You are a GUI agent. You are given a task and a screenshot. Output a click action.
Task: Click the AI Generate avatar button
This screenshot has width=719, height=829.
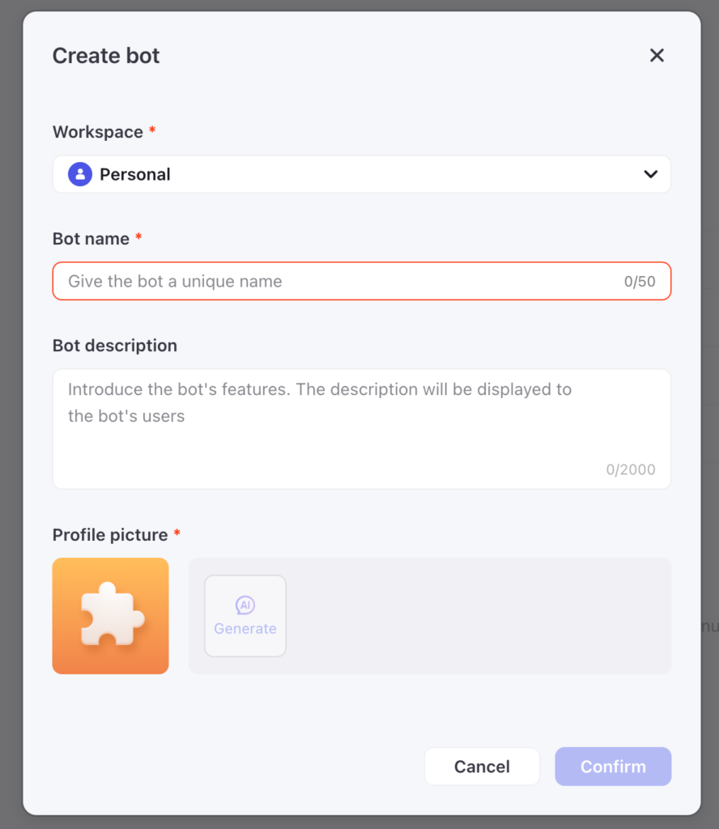coord(245,616)
